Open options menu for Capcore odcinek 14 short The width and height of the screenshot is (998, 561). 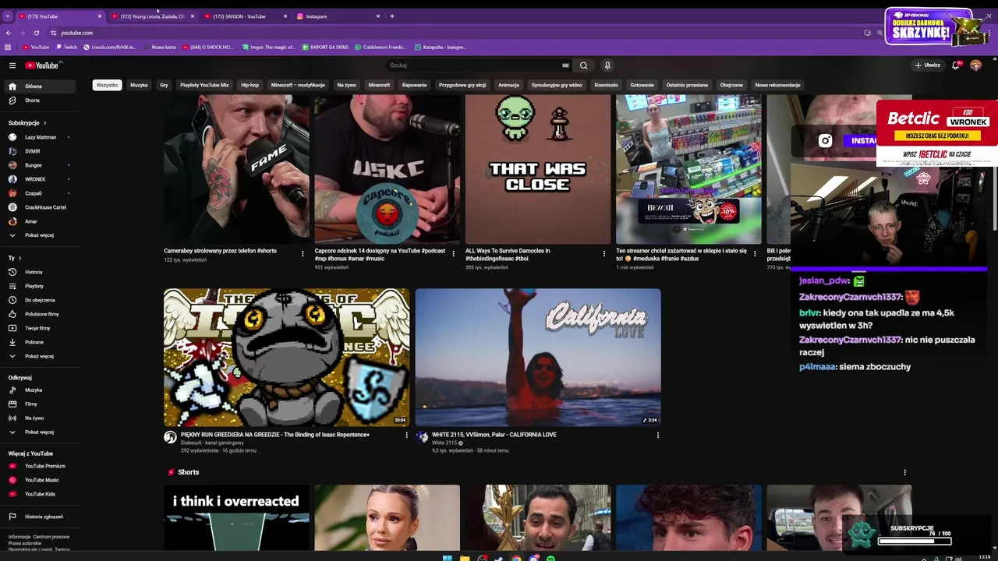453,253
